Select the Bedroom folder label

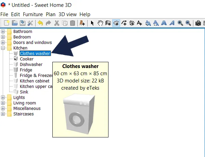tap(22, 37)
